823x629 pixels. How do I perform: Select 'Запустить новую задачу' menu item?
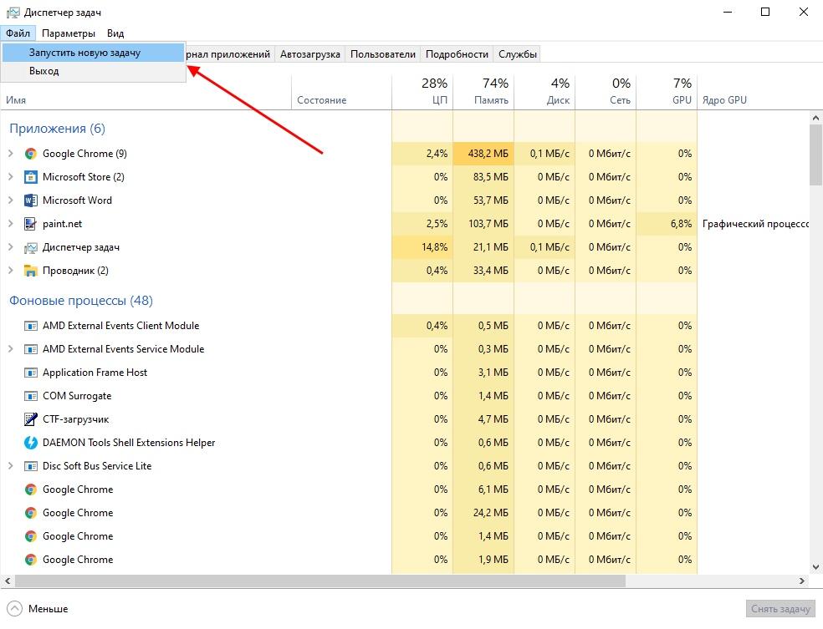coord(84,53)
